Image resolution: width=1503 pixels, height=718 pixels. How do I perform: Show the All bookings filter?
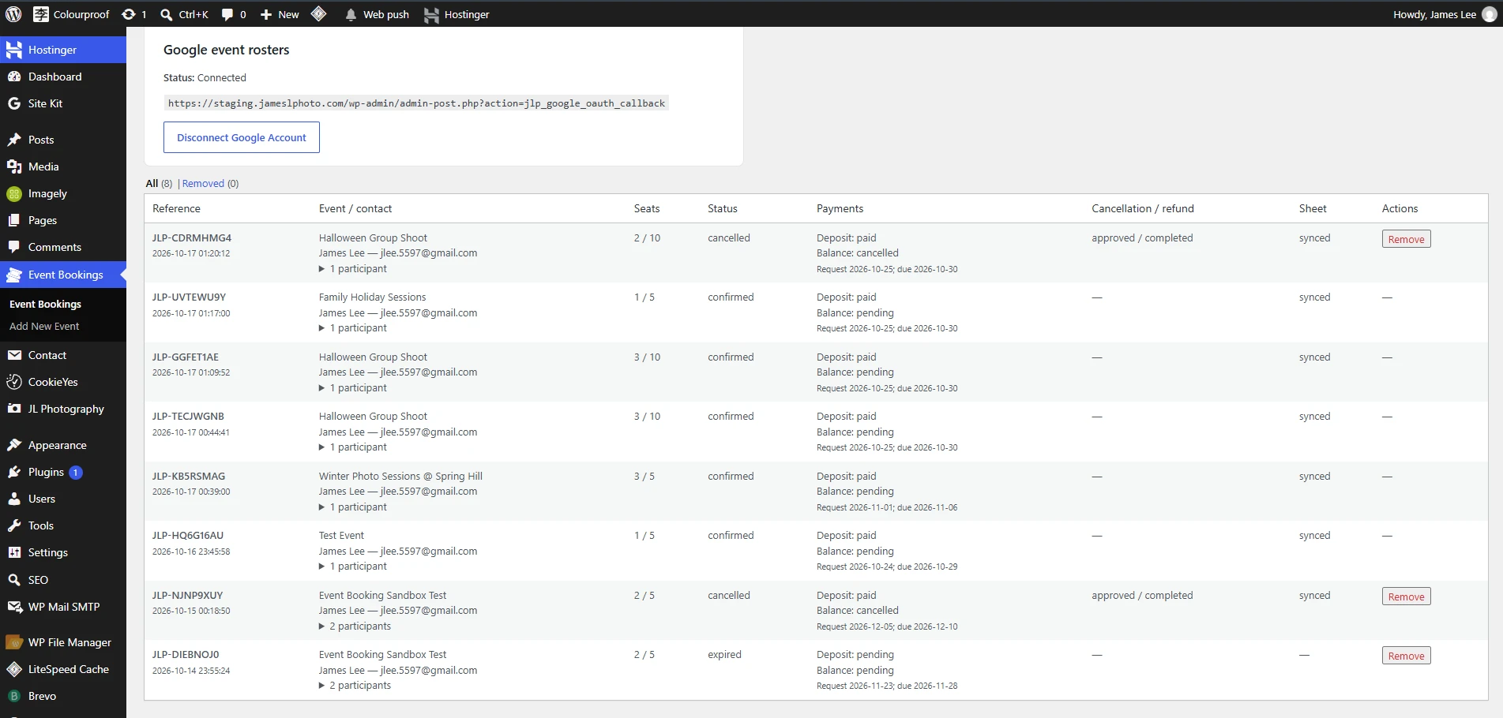tap(152, 183)
